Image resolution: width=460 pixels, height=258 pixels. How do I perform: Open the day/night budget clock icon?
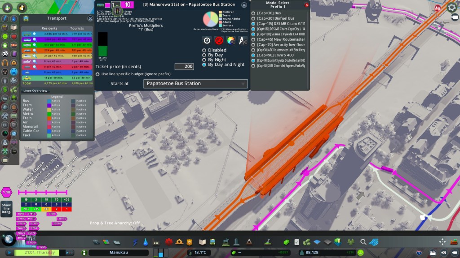tap(207, 40)
